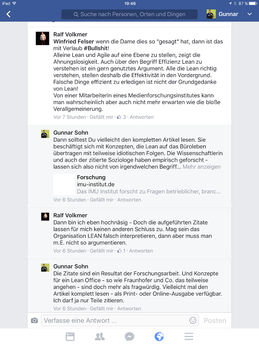Reply to Ralf Volkmer's first comment
Viewport: 259px width, 345px height.
click(x=141, y=117)
